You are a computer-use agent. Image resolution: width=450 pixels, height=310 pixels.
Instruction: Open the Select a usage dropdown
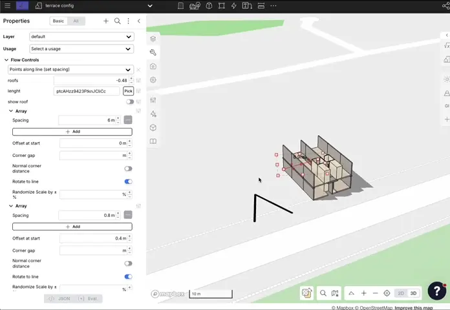pyautogui.click(x=81, y=49)
